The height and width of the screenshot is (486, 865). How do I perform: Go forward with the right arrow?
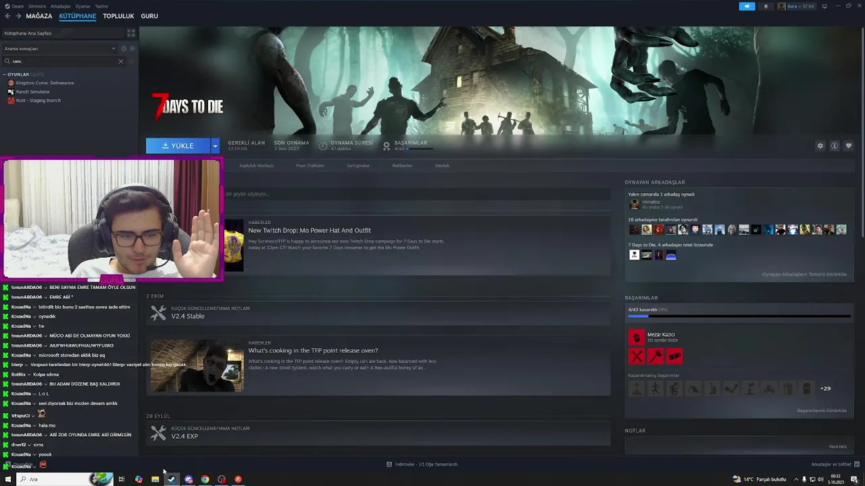coord(18,16)
